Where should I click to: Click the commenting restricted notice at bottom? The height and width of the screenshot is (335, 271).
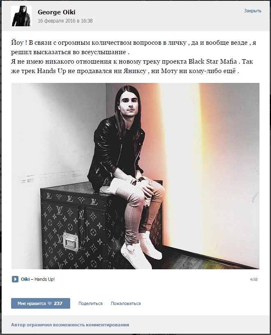(x=70, y=325)
